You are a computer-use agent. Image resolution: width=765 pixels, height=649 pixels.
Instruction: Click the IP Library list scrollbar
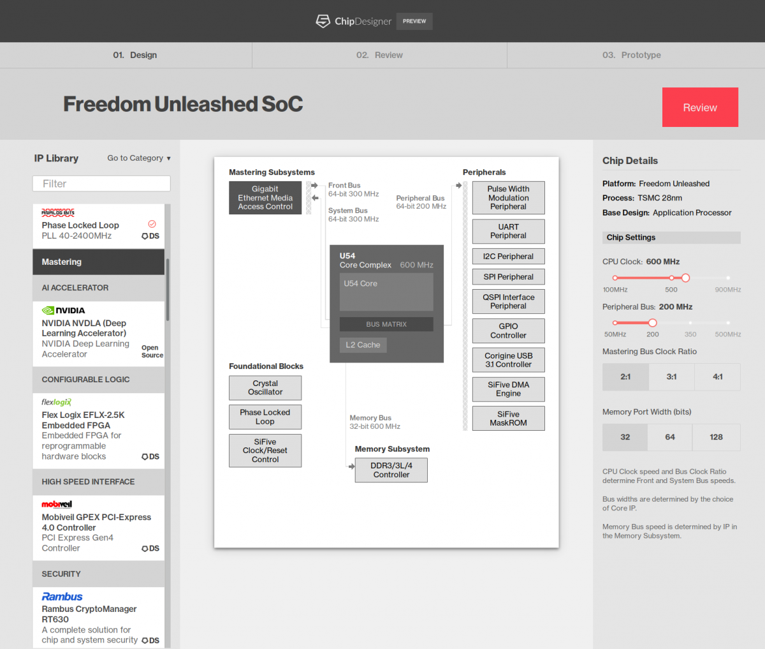[x=168, y=289]
